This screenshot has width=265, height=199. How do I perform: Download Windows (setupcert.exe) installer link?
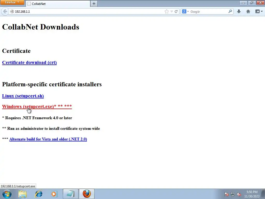(37, 106)
